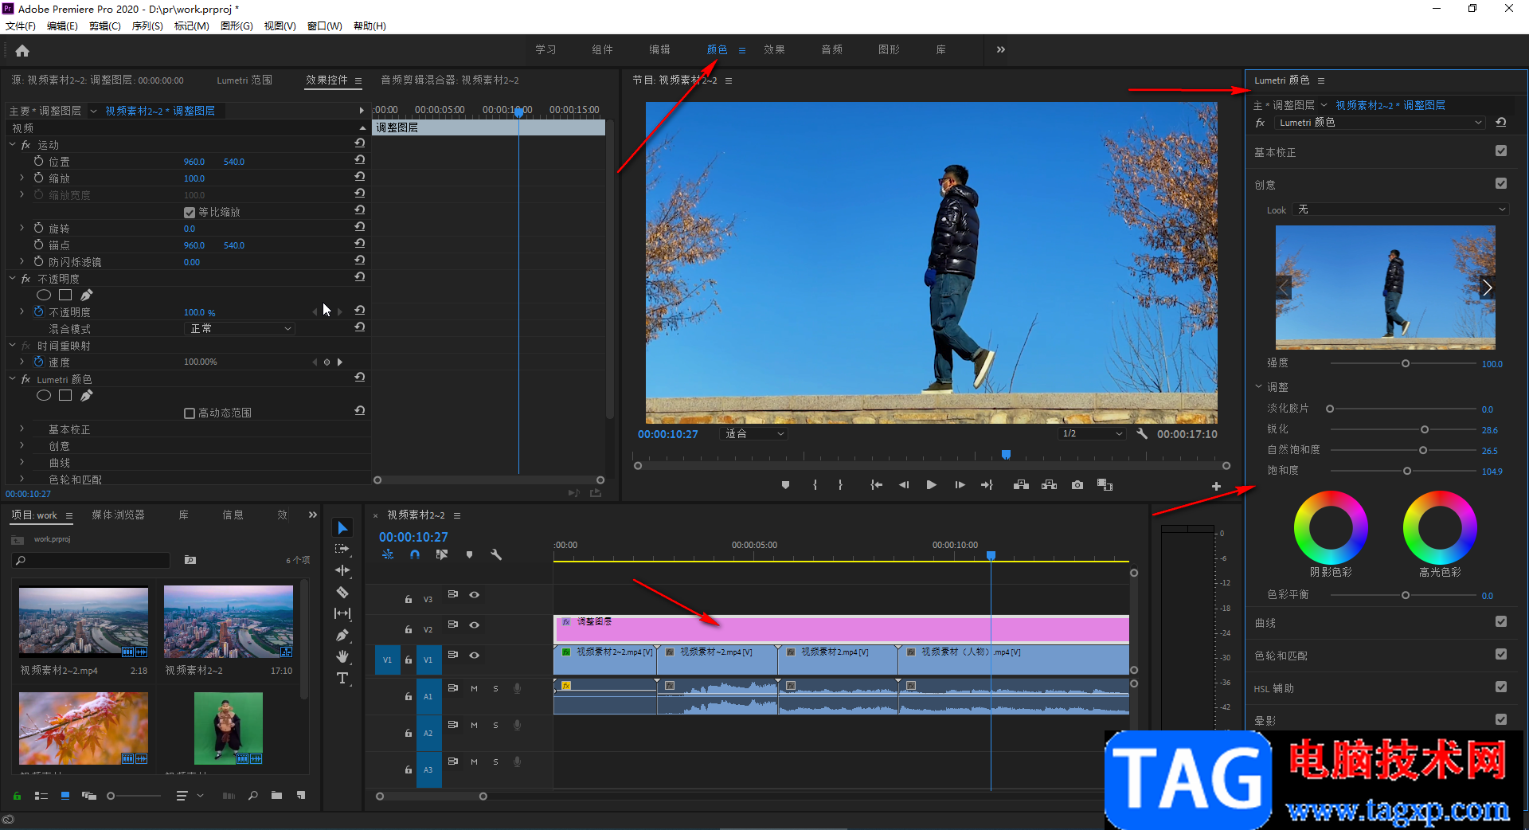Select the Slip tool

coord(342,613)
